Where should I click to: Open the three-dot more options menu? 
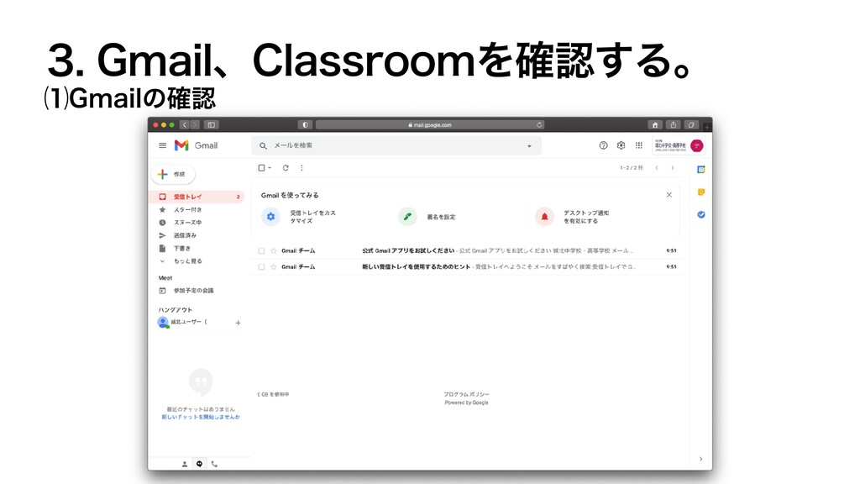[302, 168]
